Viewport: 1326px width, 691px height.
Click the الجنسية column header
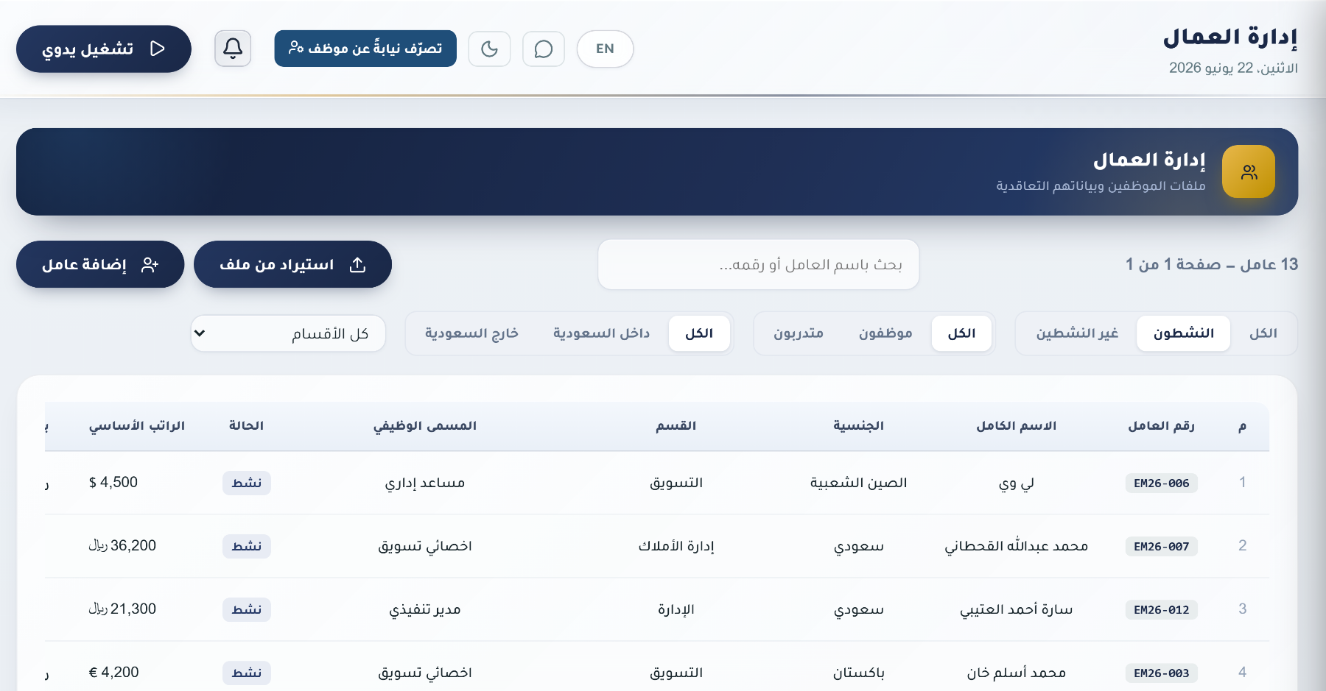coord(858,426)
